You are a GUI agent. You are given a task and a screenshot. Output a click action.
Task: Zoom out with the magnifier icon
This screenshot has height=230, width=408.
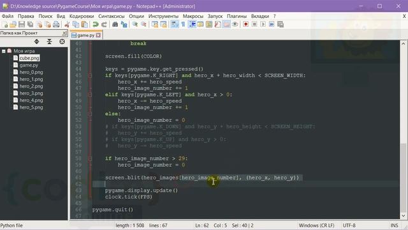[x=143, y=24]
